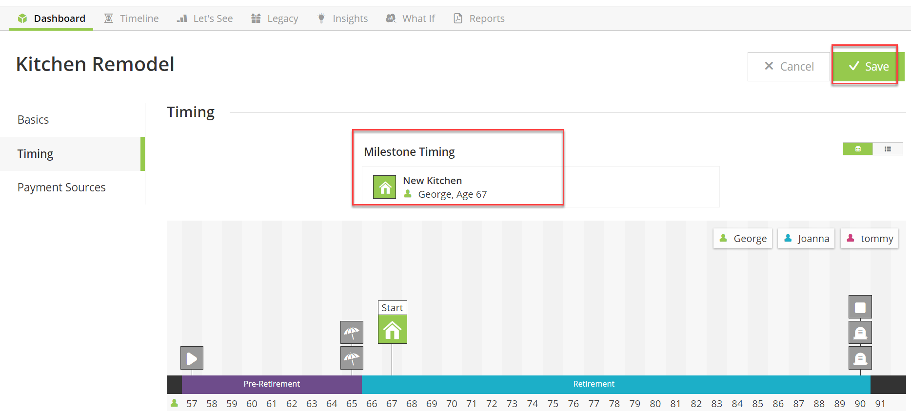The height and width of the screenshot is (411, 911).
Task: Click the Insights lightbulb icon
Action: click(321, 19)
